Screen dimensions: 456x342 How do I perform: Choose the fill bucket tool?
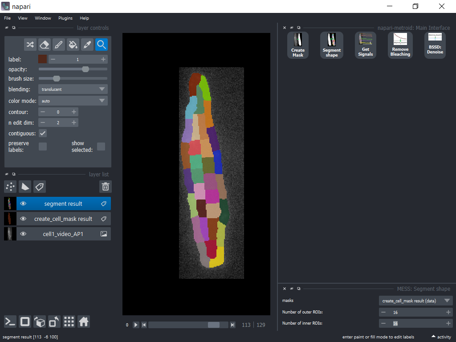[73, 45]
